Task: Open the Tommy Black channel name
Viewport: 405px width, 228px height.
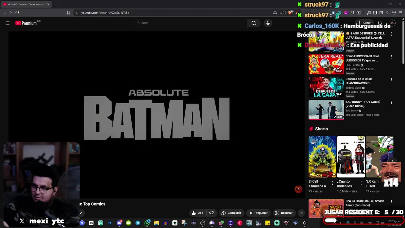Action: (353, 88)
